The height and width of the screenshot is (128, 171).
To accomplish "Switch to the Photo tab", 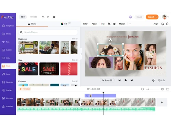I will (32, 24).
